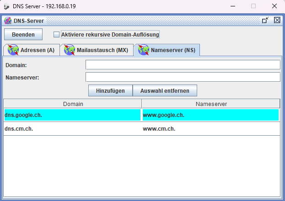Enable rekursive Domain-Auflösung checkbox

[56, 35]
